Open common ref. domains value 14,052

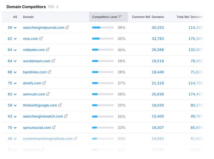pos(158,139)
